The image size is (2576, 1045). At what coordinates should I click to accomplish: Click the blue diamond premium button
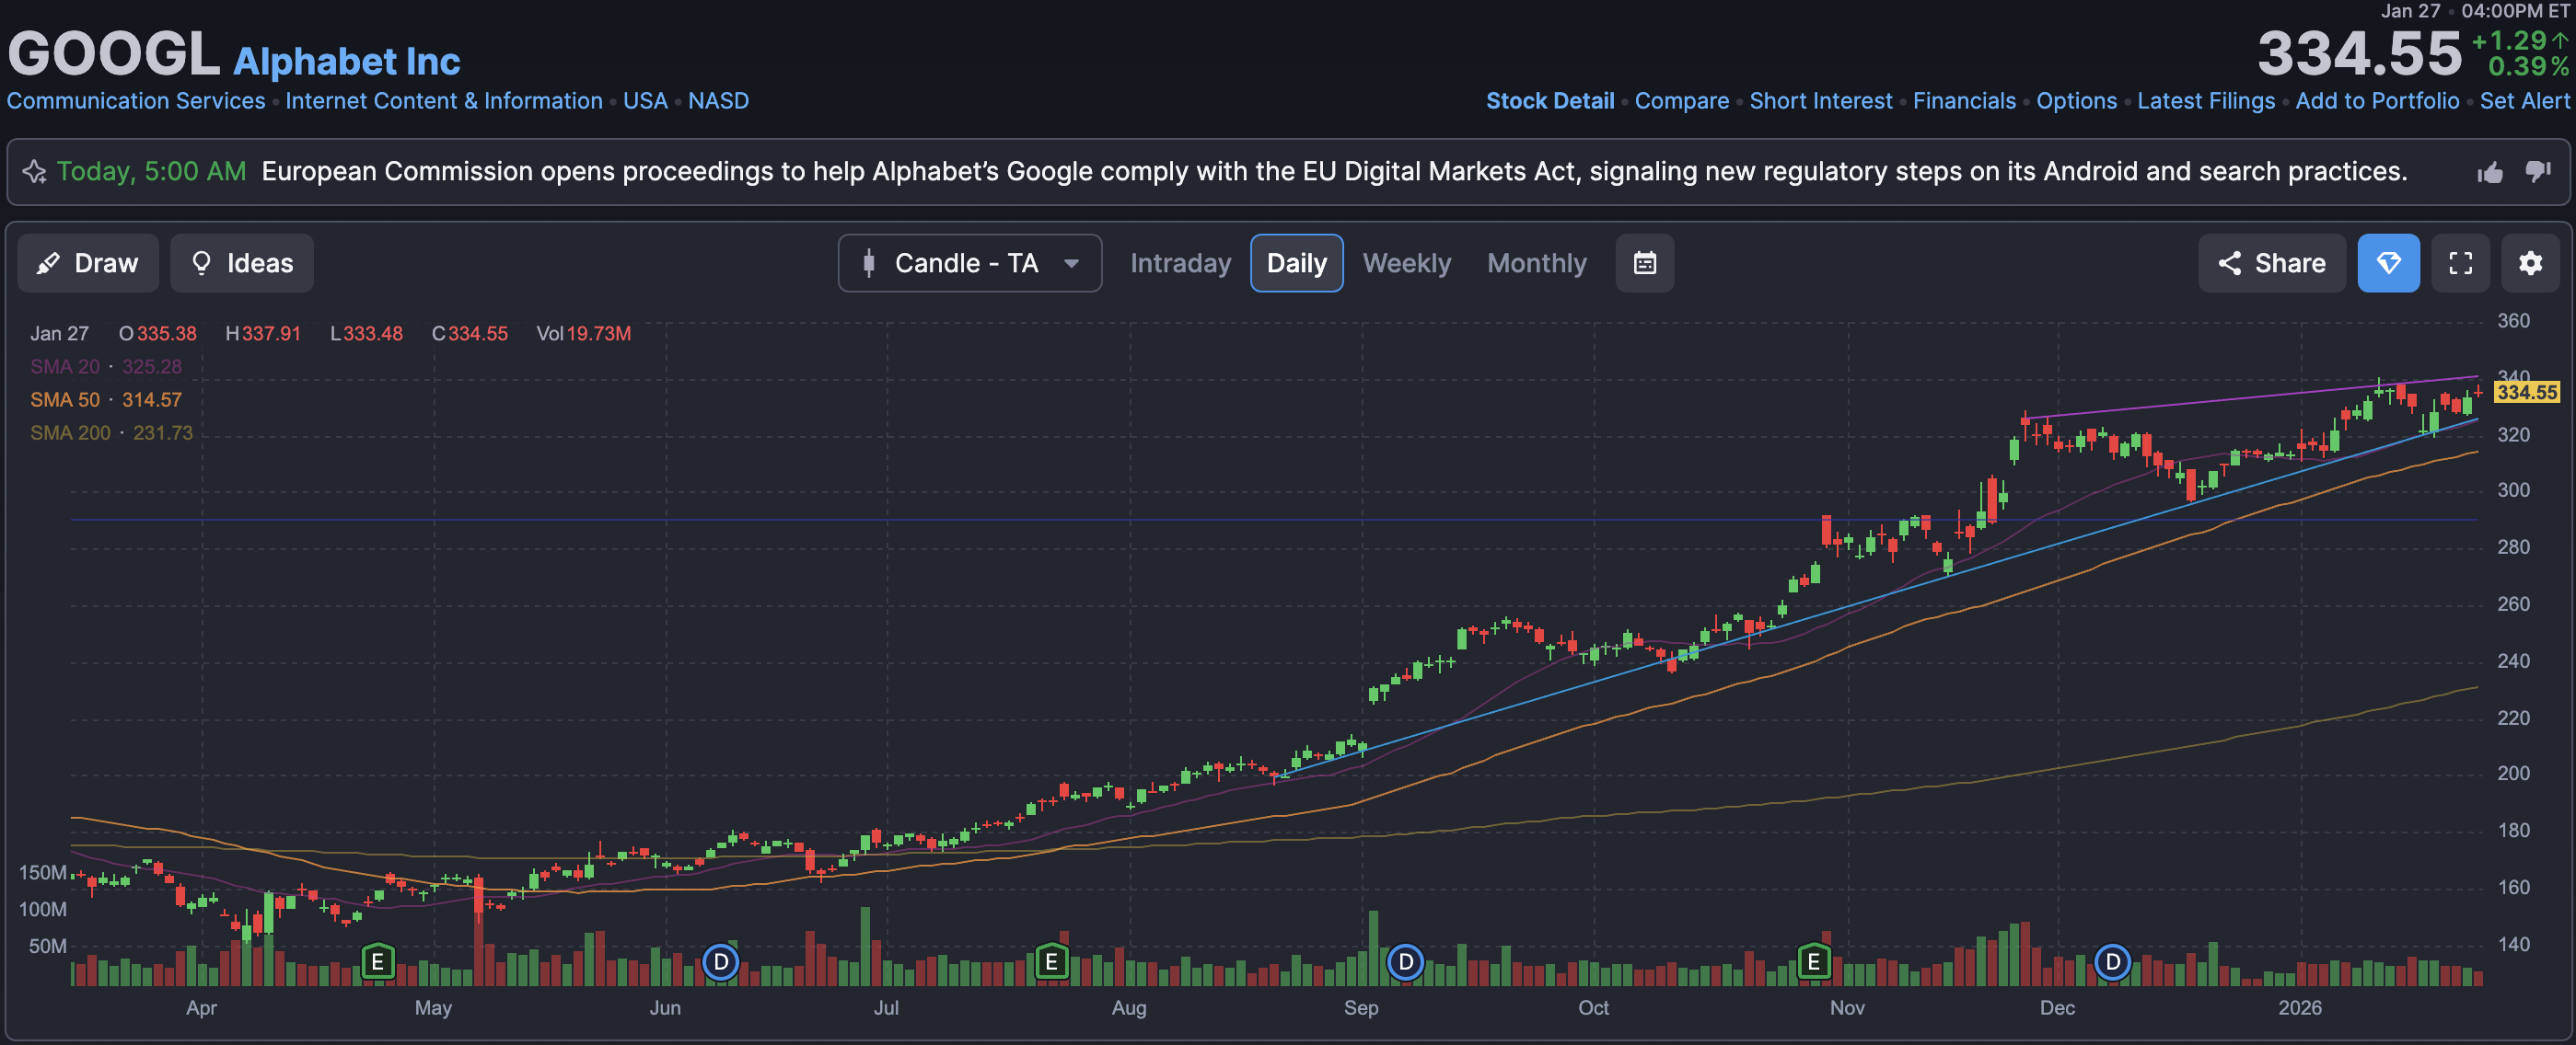click(x=2388, y=263)
